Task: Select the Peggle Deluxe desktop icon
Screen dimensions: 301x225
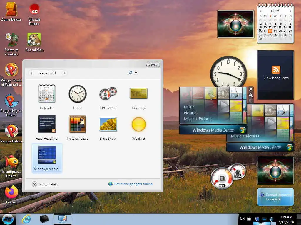Action: [x=11, y=134]
